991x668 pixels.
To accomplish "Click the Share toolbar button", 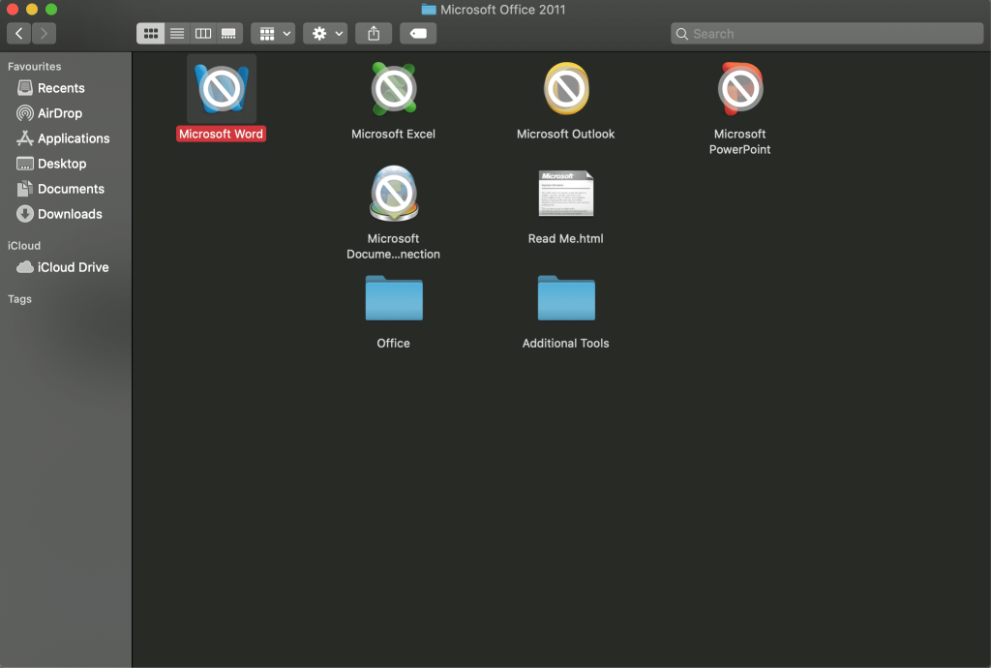I will [x=374, y=34].
